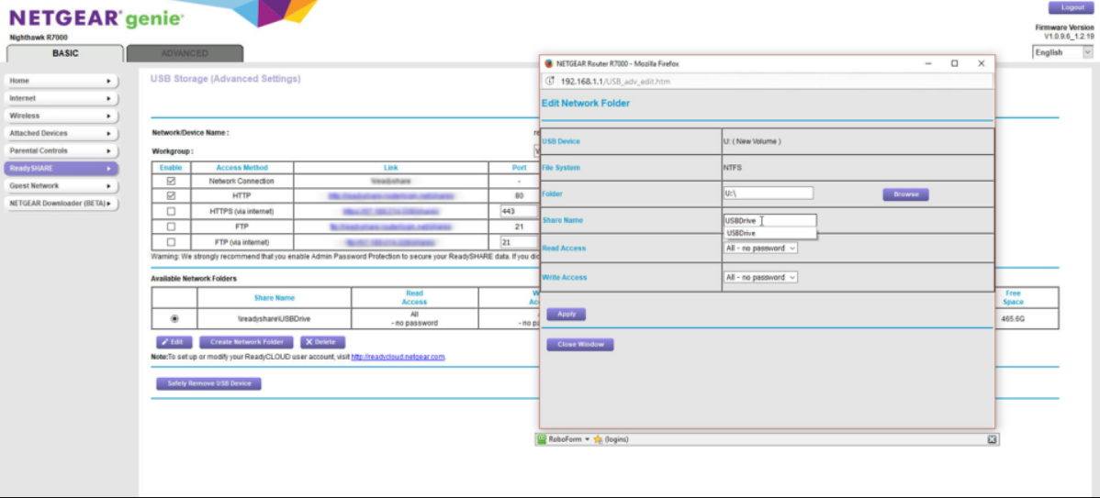The image size is (1100, 498).
Task: Click the Folder path input field
Action: pos(768,194)
